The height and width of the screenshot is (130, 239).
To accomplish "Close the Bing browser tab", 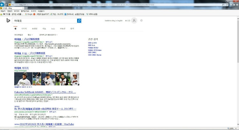I will coord(23,8).
